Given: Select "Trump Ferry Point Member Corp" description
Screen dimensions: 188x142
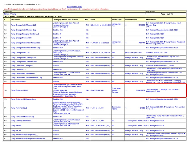Looking at the screenshot, I should tap(22, 117).
